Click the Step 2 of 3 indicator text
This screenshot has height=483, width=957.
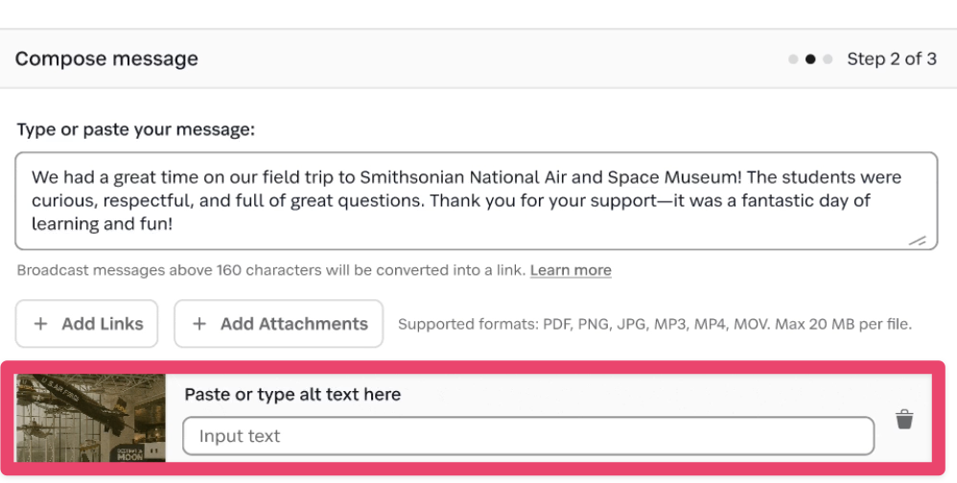(891, 59)
